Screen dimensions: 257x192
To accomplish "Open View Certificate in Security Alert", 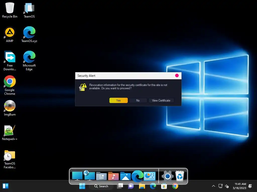I will 161,100.
